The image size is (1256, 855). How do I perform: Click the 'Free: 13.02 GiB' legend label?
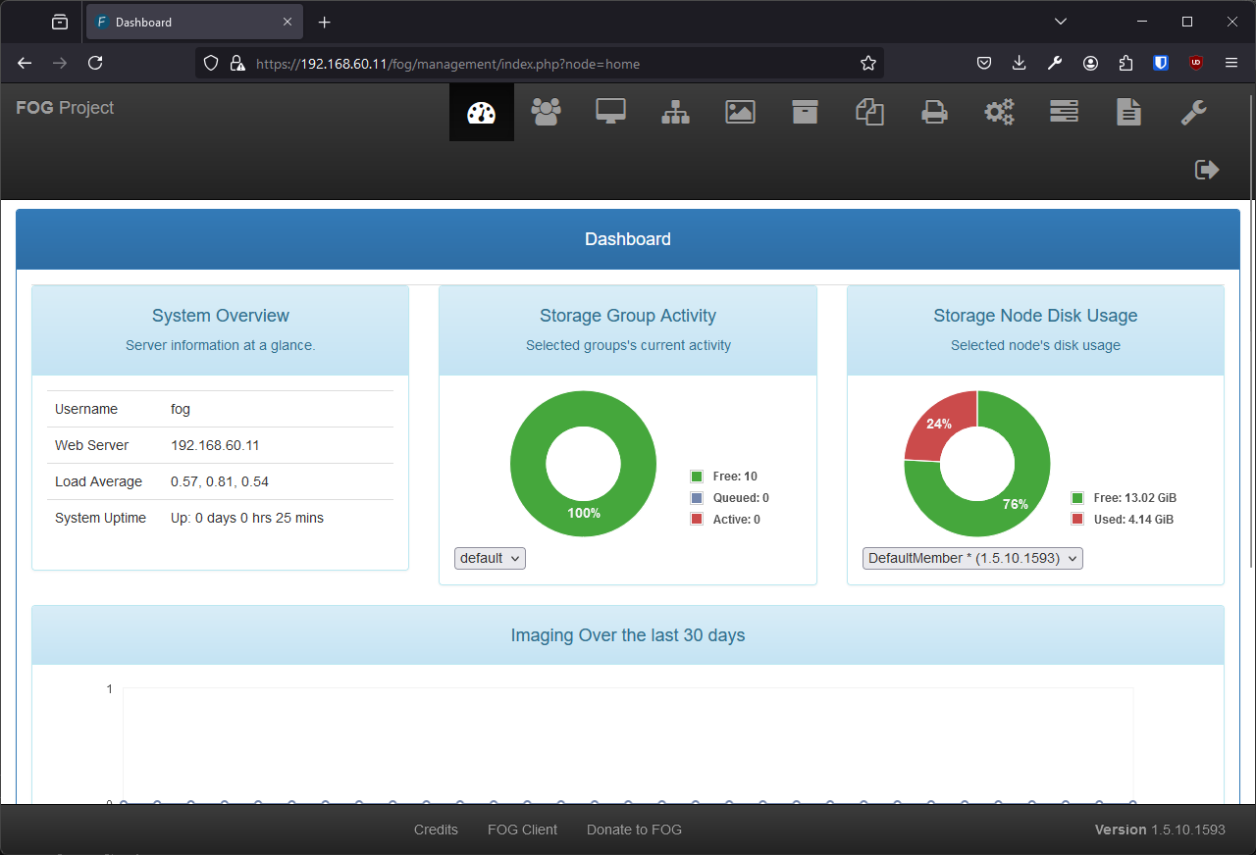(x=1135, y=498)
